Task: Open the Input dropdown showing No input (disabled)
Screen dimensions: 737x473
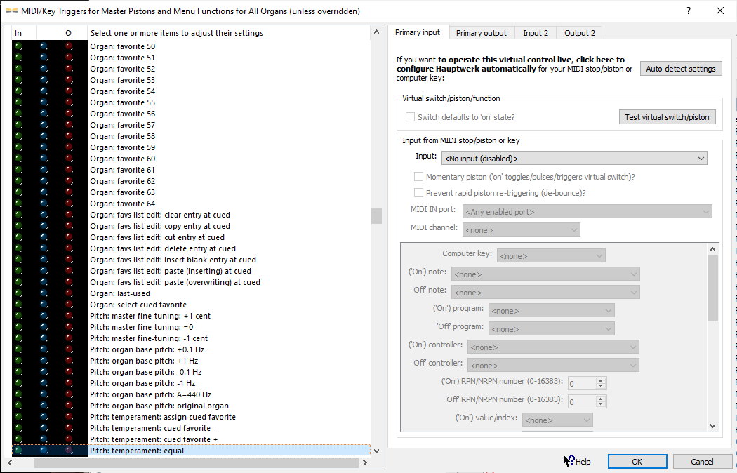Action: coord(573,159)
